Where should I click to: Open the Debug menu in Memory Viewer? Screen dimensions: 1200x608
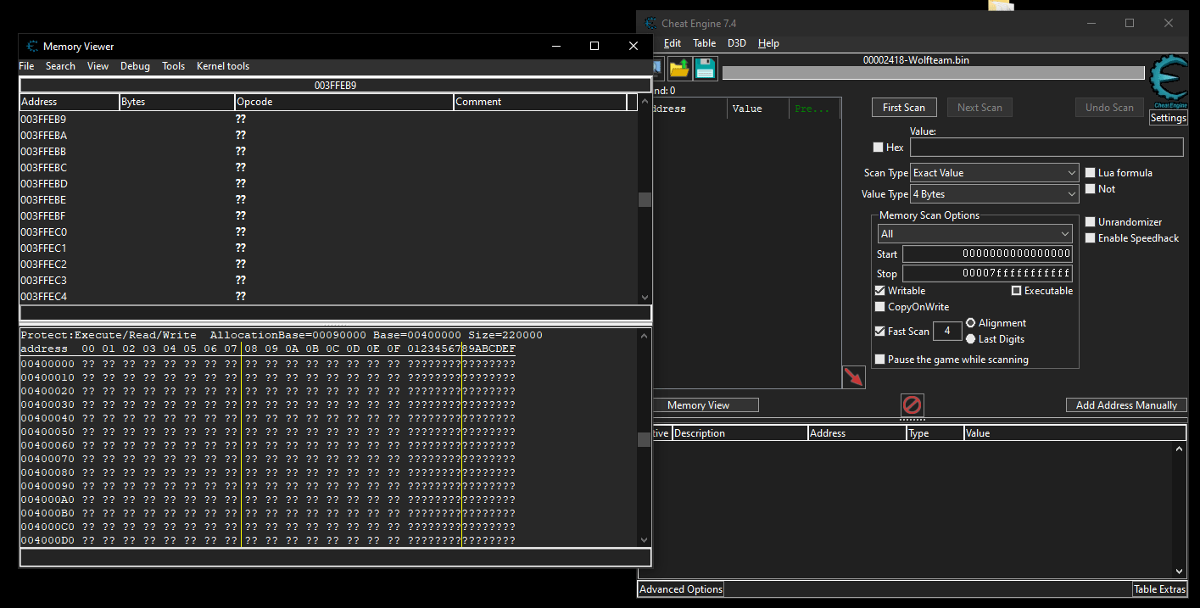(x=135, y=66)
